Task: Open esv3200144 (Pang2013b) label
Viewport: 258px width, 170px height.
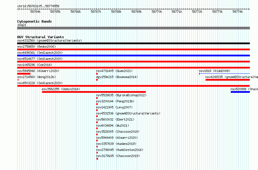Action: (115, 101)
